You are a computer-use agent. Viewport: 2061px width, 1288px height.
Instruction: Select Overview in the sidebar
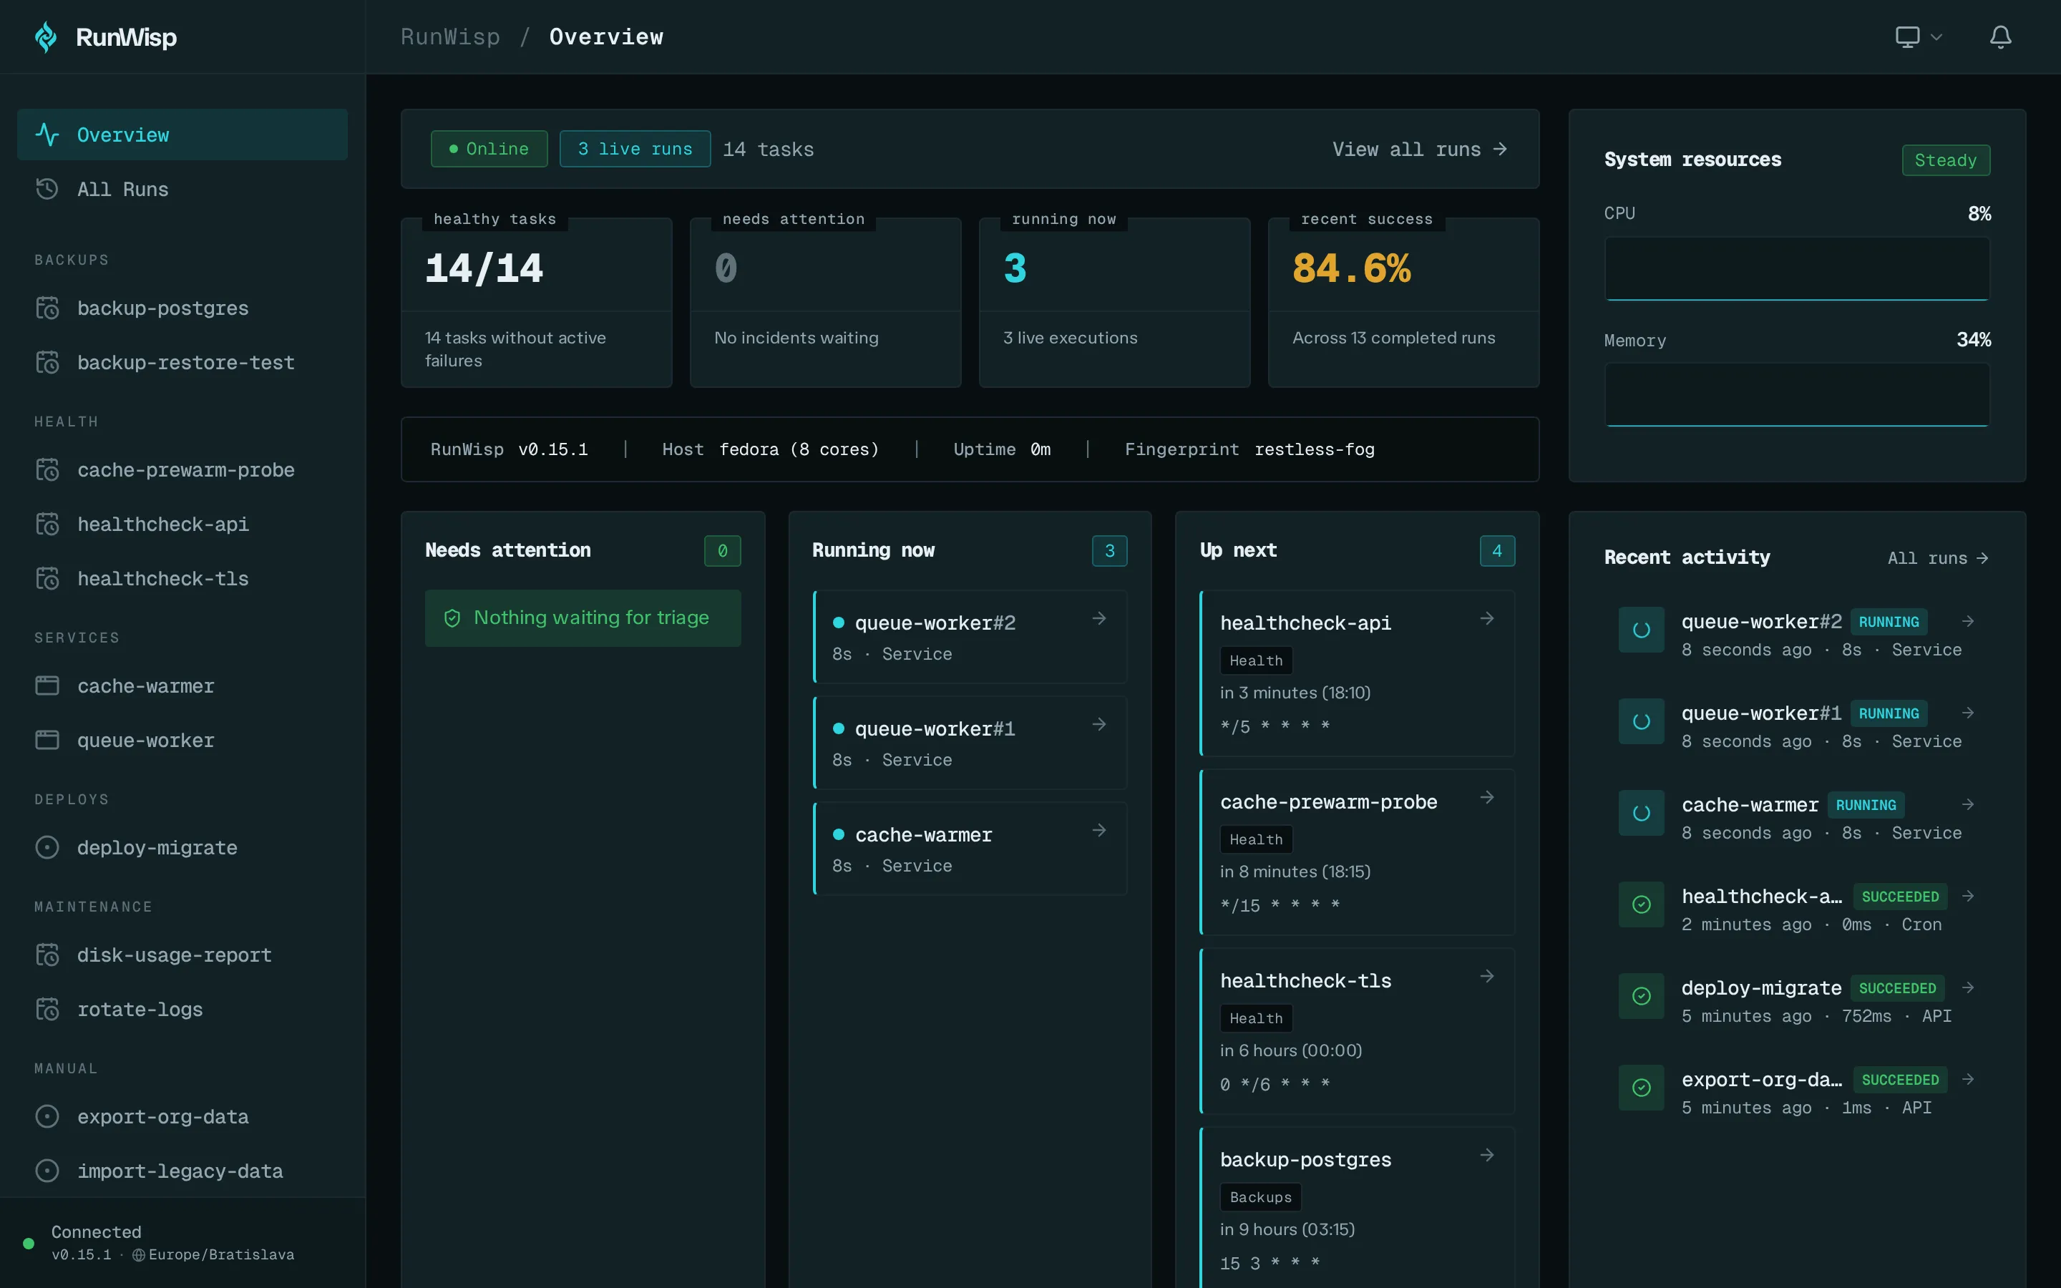(x=182, y=135)
